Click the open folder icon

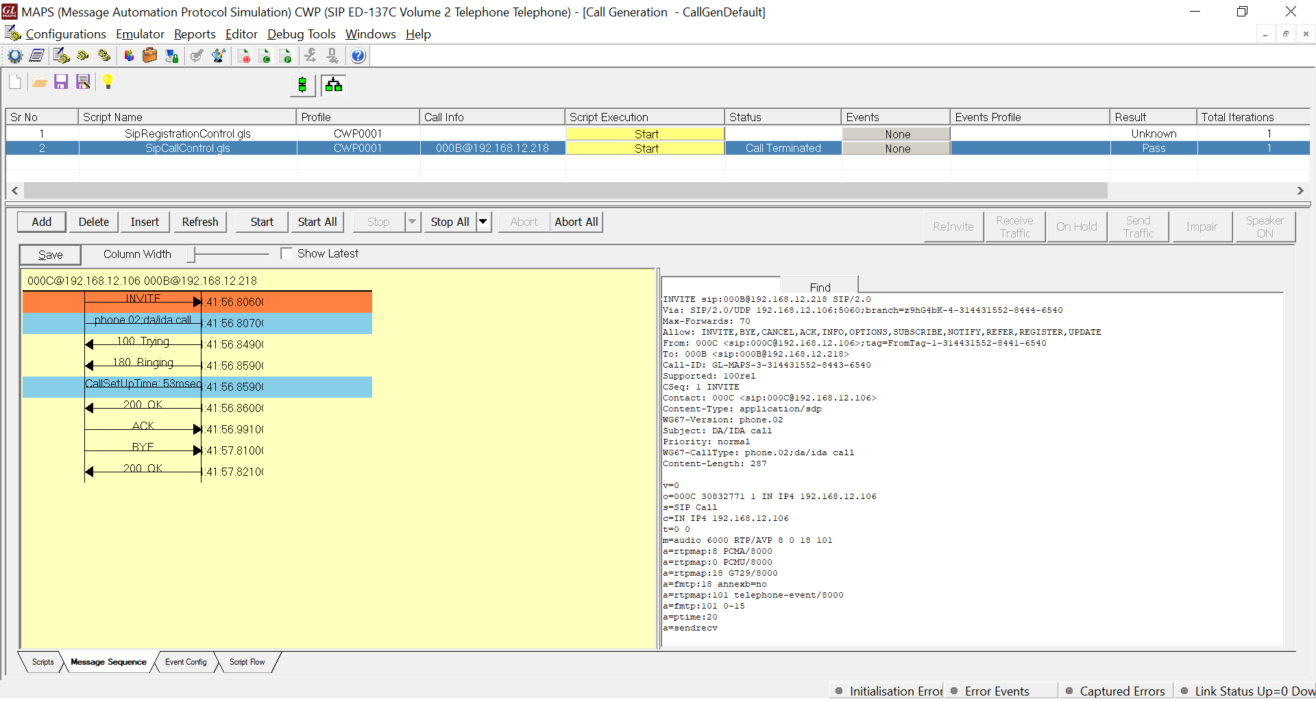click(x=40, y=83)
